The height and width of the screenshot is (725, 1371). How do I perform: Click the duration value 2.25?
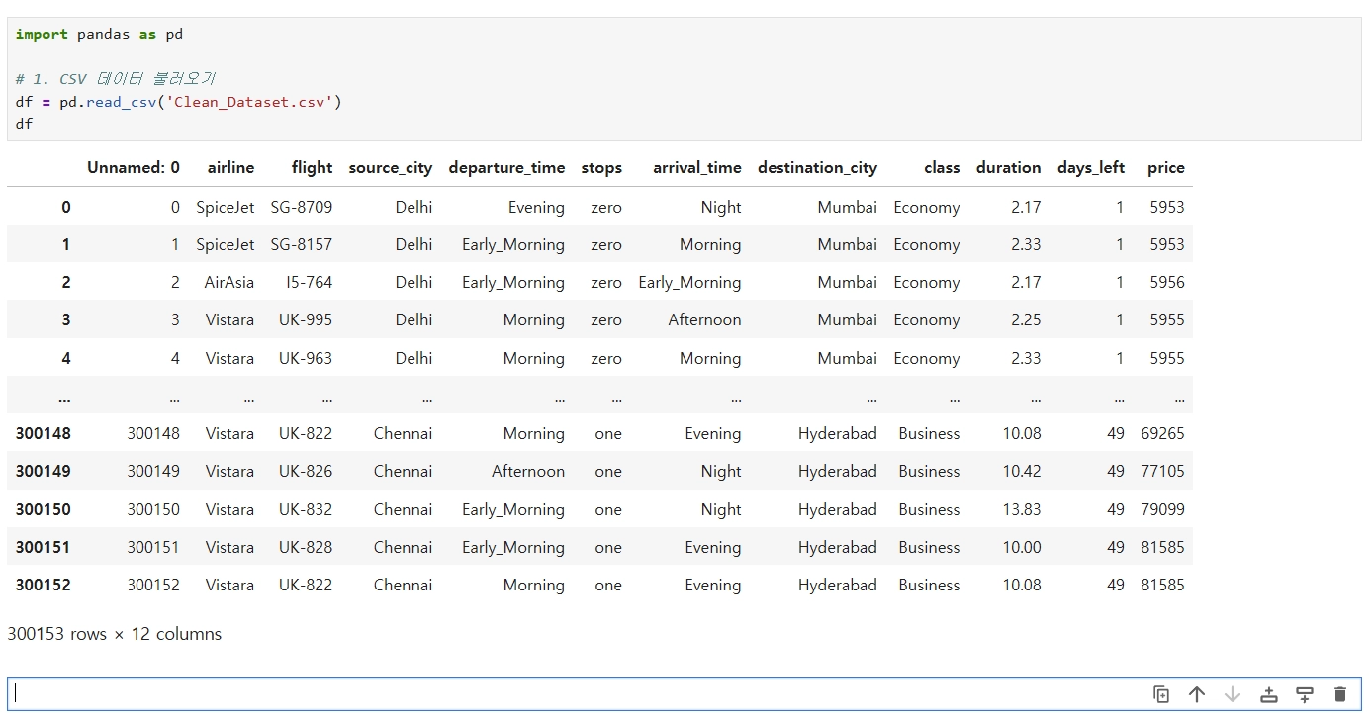[x=1026, y=320]
